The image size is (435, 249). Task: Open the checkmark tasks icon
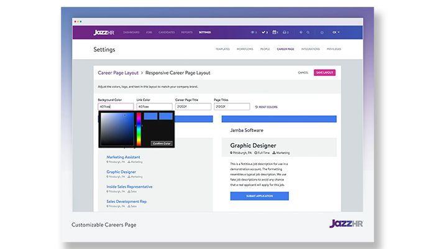tap(264, 32)
